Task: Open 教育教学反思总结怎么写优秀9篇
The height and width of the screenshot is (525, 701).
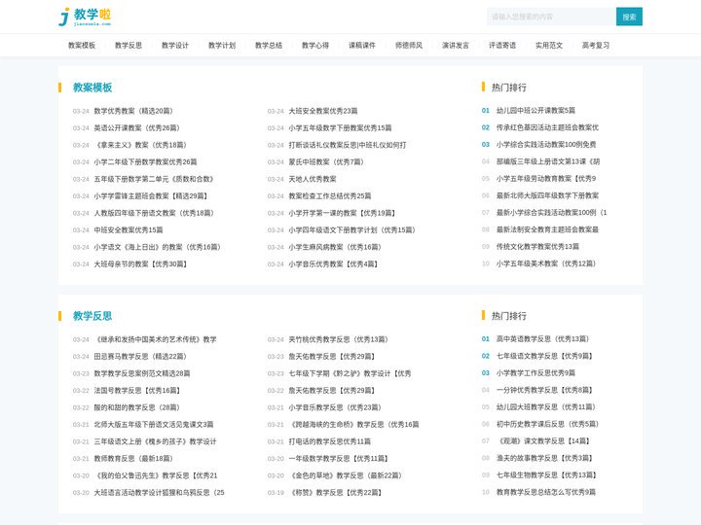Action: coord(546,492)
